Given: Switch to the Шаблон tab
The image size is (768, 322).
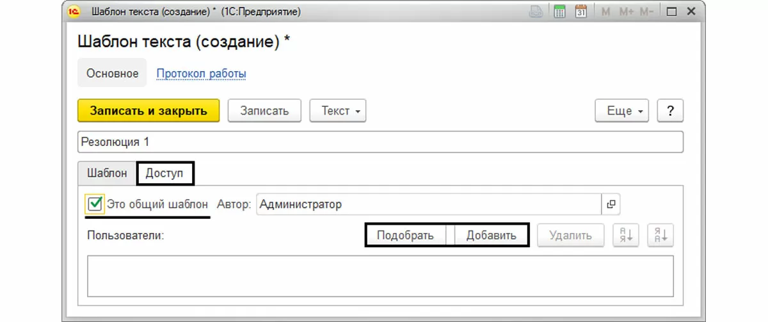Looking at the screenshot, I should click(x=107, y=173).
